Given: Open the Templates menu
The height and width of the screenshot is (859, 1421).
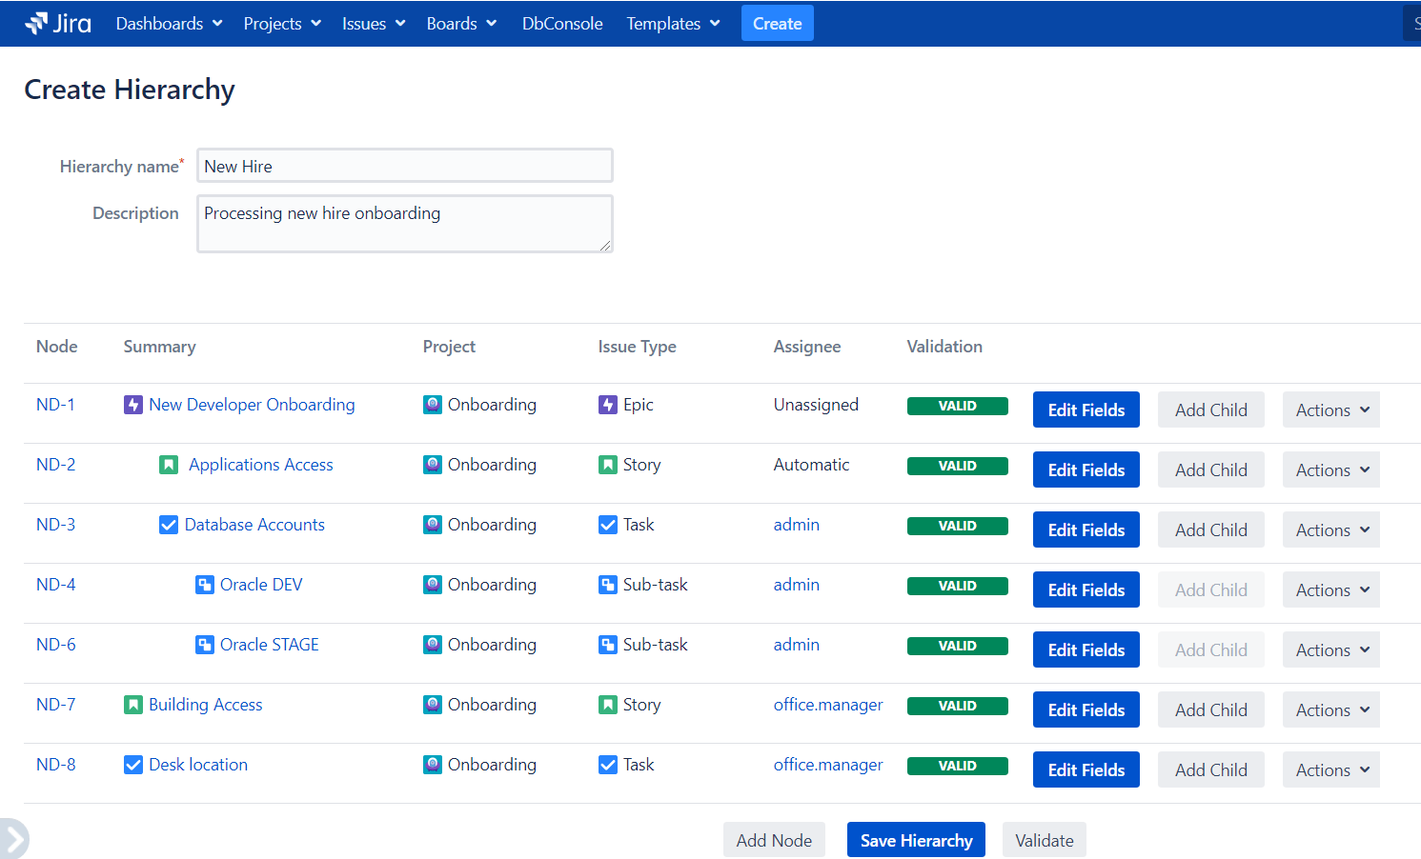Looking at the screenshot, I should click(x=672, y=24).
